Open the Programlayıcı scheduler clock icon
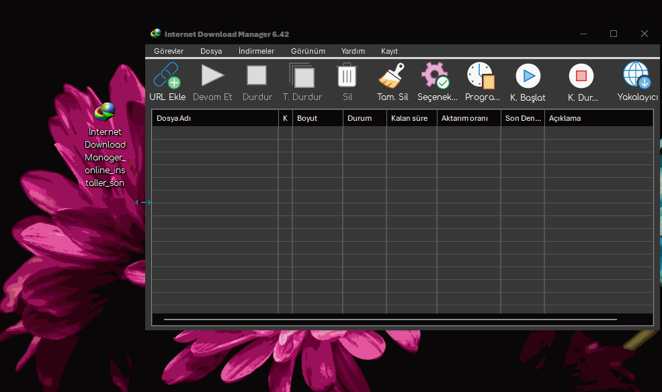This screenshot has height=392, width=662. 481,76
